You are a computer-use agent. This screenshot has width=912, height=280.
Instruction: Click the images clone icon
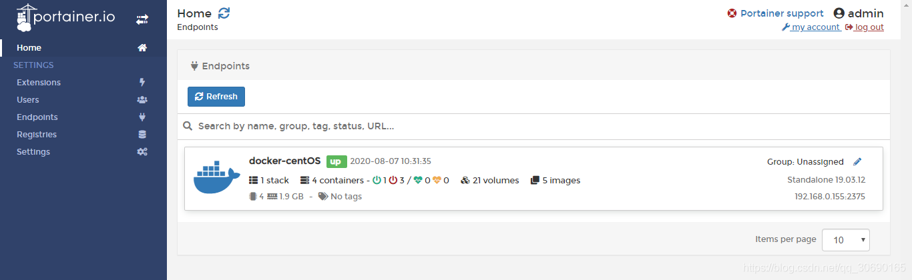[x=535, y=180]
